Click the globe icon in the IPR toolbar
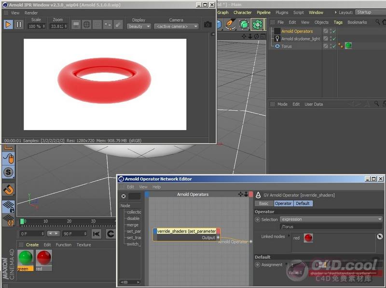This screenshot has height=288, width=386. coord(87,25)
